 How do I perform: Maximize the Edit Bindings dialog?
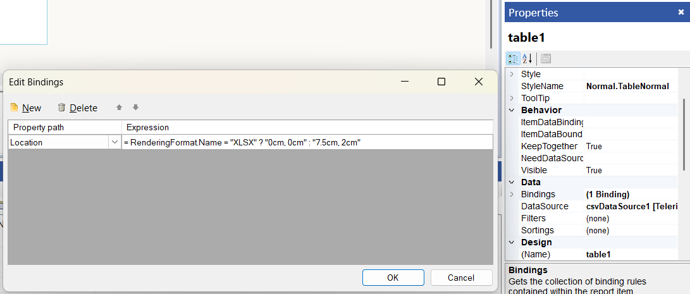click(x=441, y=82)
